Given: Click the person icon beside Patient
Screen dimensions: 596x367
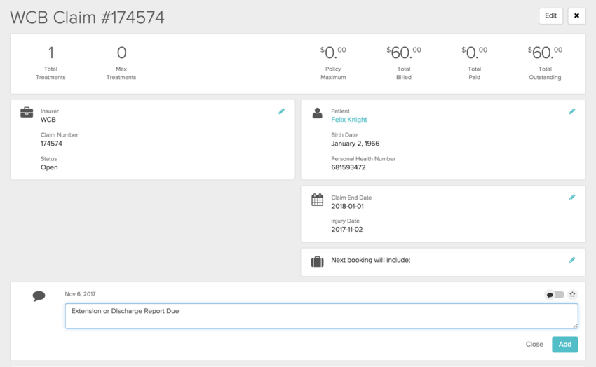Looking at the screenshot, I should (317, 113).
